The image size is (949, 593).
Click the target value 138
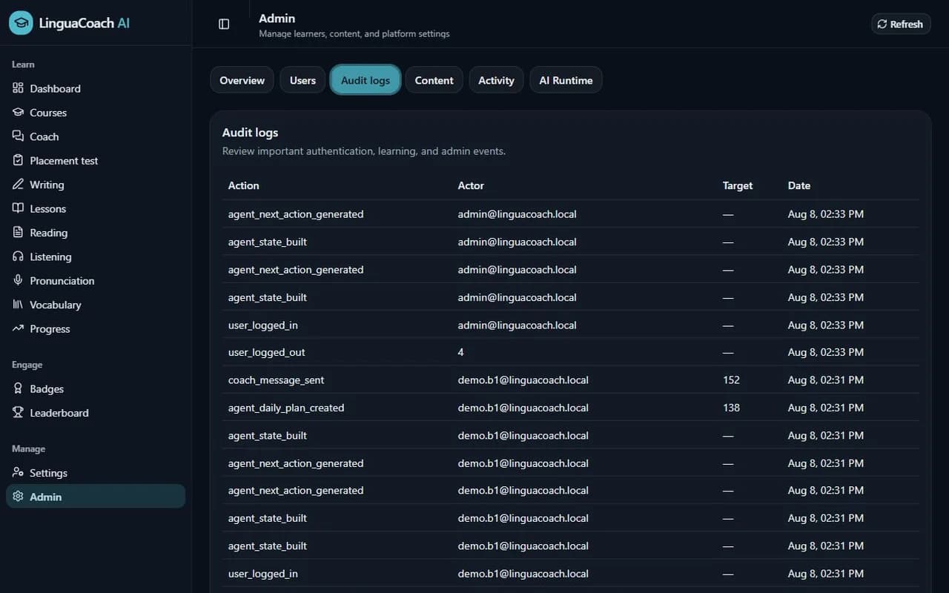tap(731, 408)
